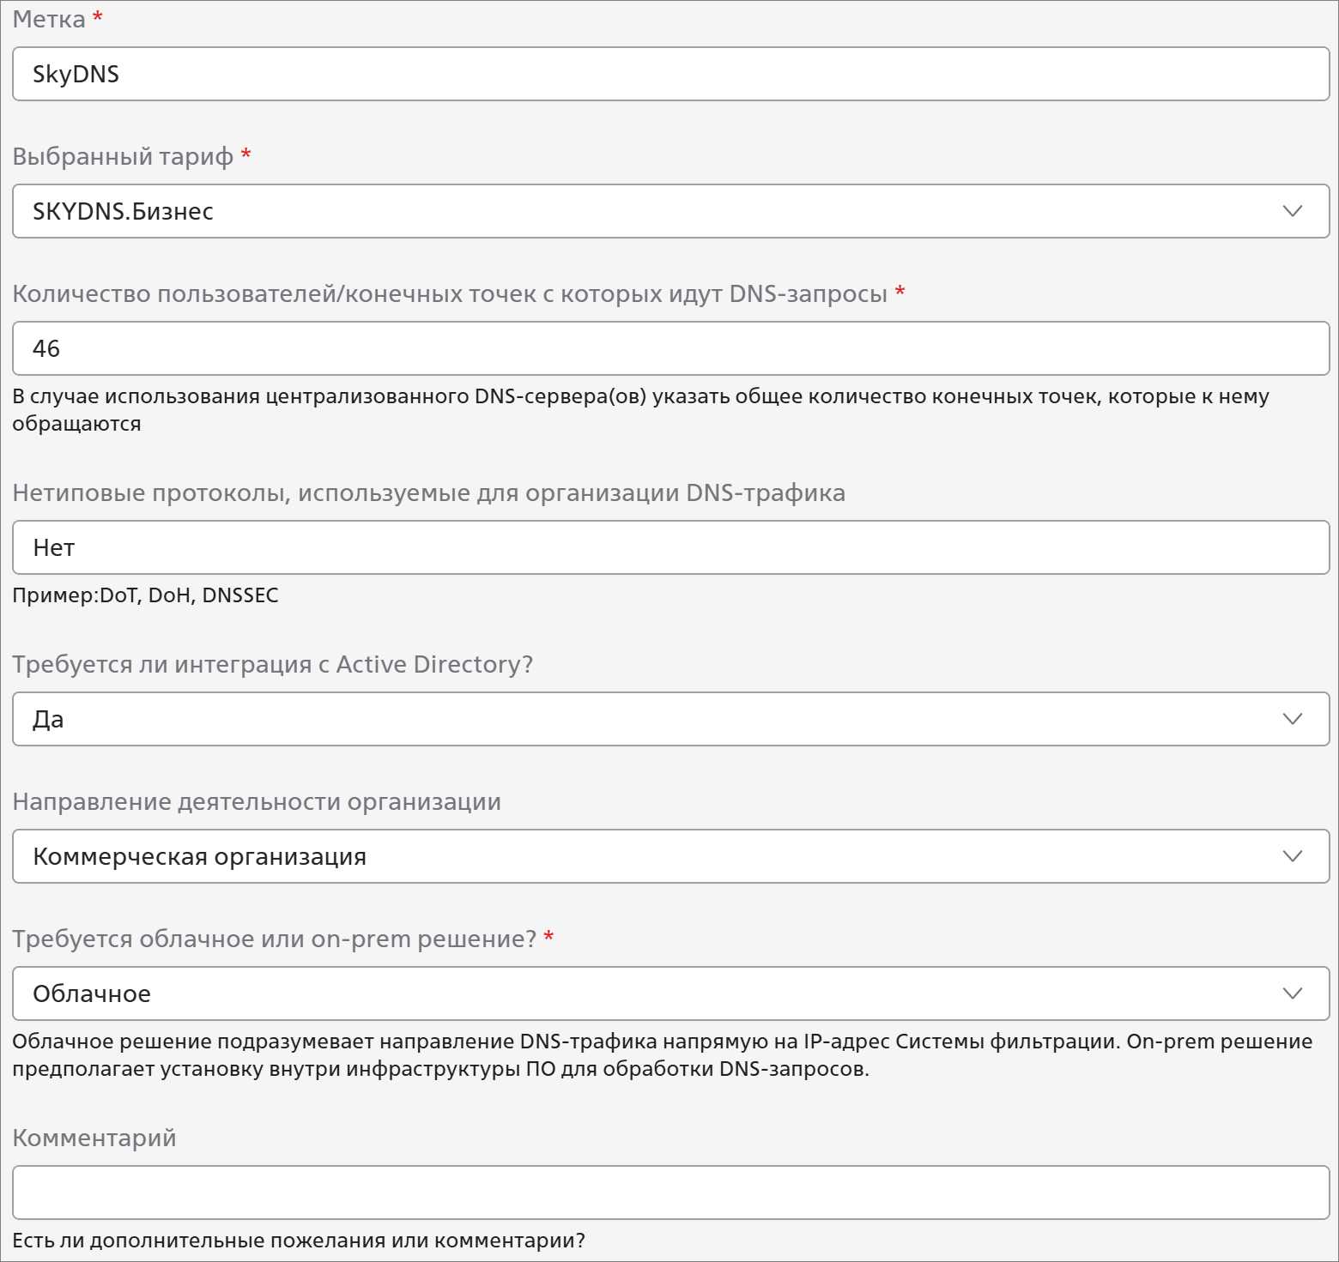The height and width of the screenshot is (1262, 1339).
Task: Click the chevron icon in the Да dropdown
Action: [x=1292, y=719]
